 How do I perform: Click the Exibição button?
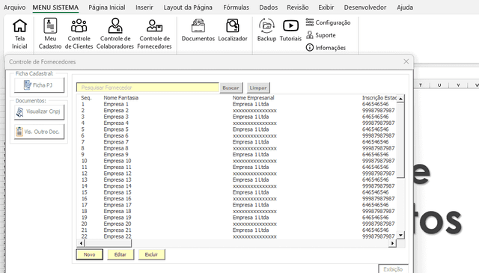(393, 269)
